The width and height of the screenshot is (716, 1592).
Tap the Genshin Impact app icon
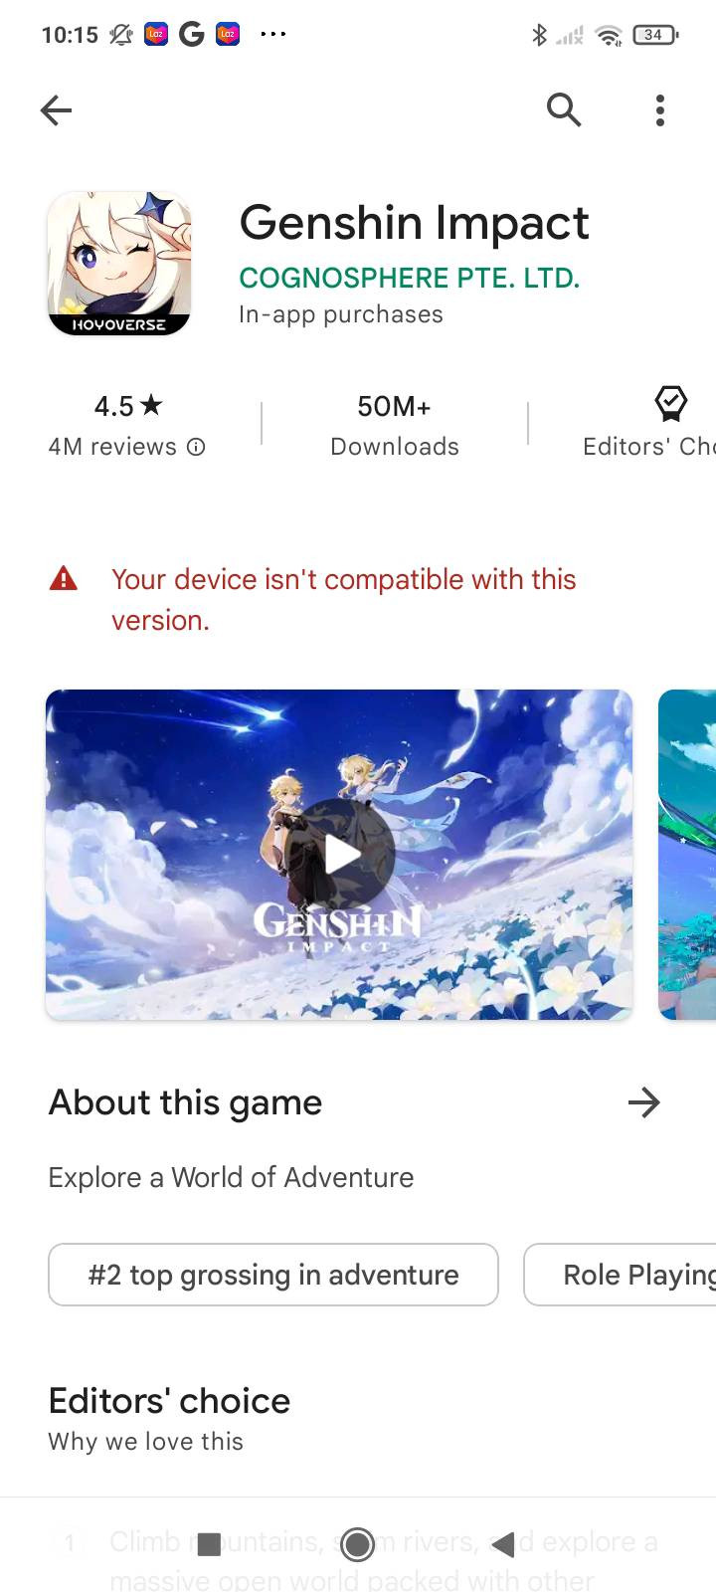click(x=119, y=264)
